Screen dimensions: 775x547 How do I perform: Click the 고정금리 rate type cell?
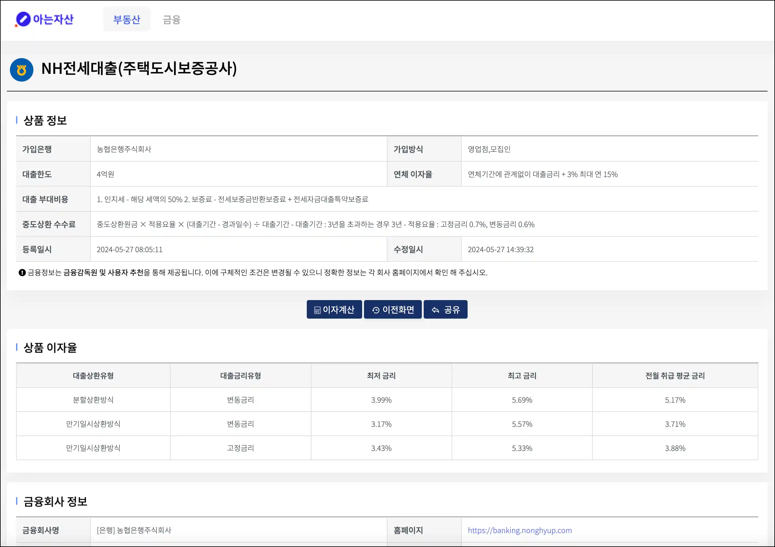pyautogui.click(x=240, y=448)
